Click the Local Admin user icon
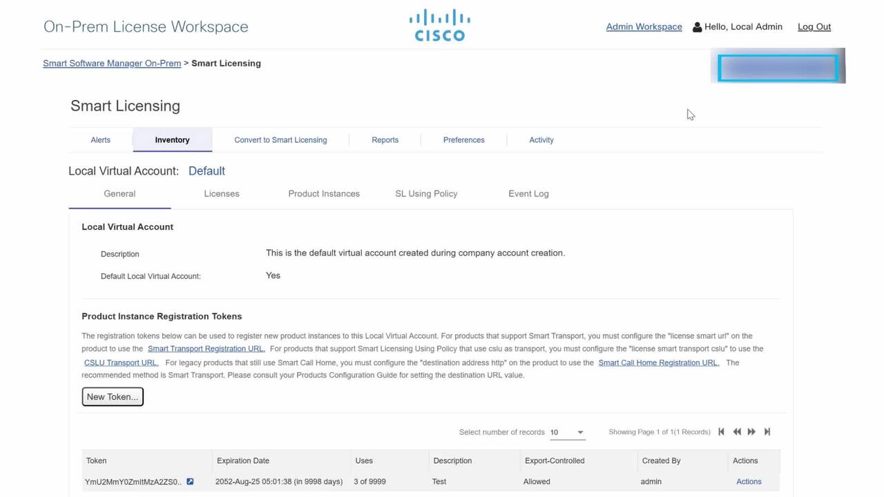The height and width of the screenshot is (497, 884). pos(697,28)
